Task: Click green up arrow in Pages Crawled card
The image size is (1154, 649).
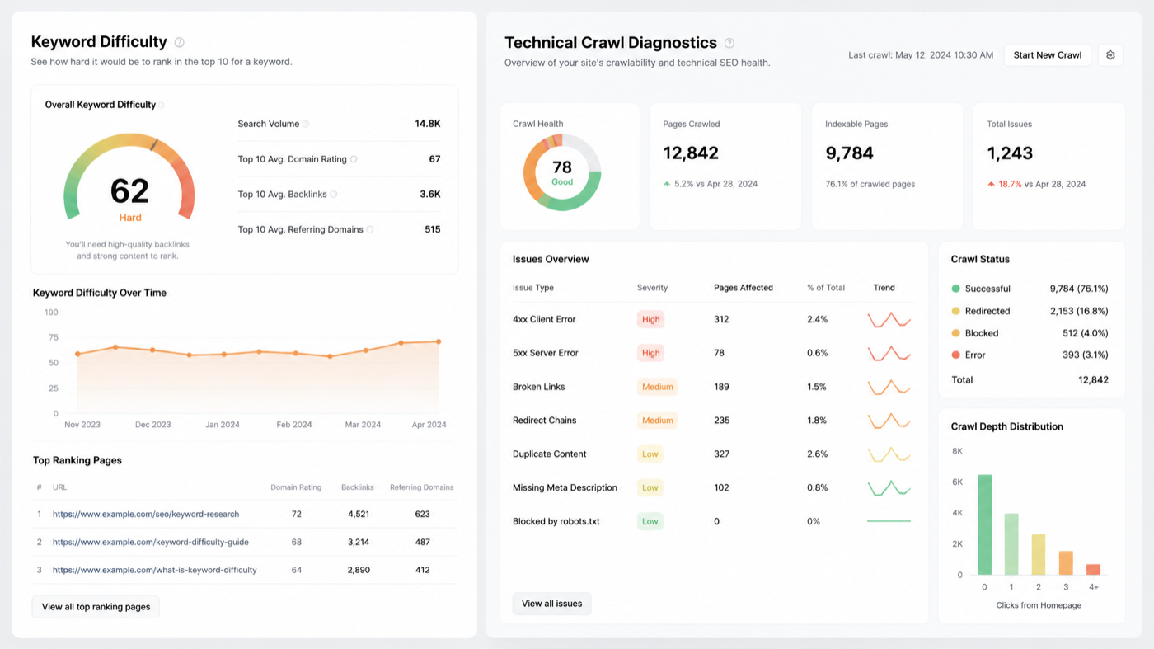Action: [667, 184]
